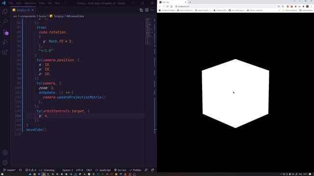314x176 pixels.
Task: Place cursor on the moveCube() call line
Action: tap(36, 130)
